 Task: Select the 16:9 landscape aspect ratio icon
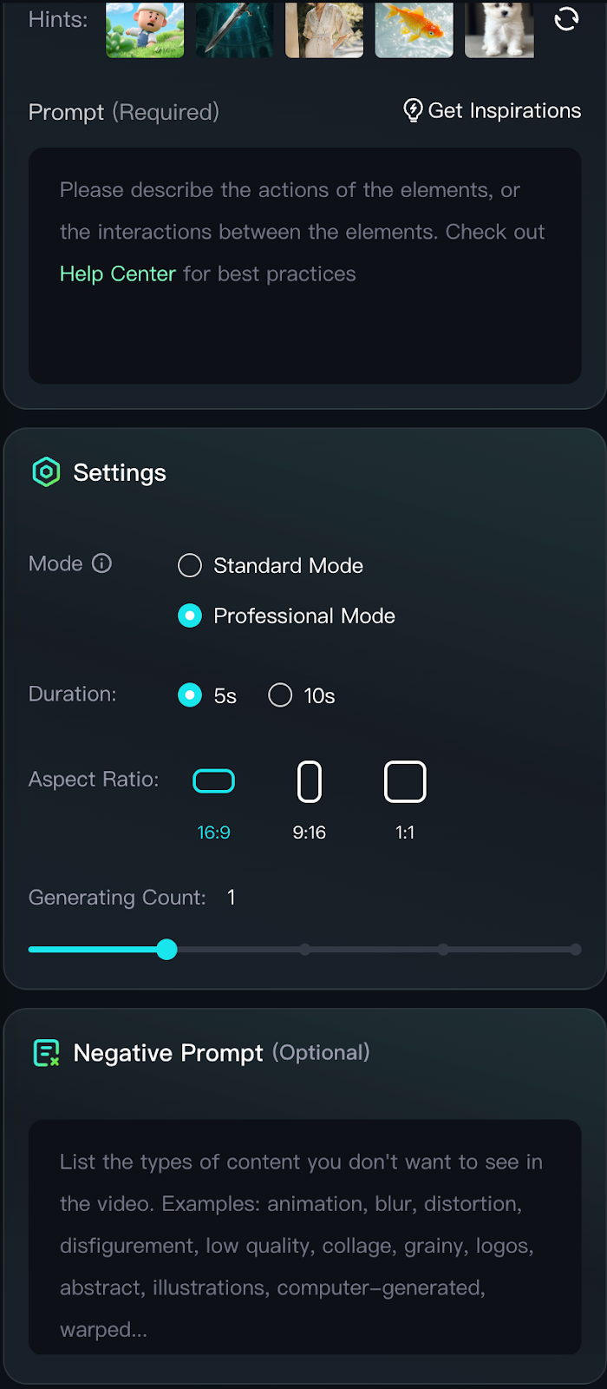coord(213,781)
